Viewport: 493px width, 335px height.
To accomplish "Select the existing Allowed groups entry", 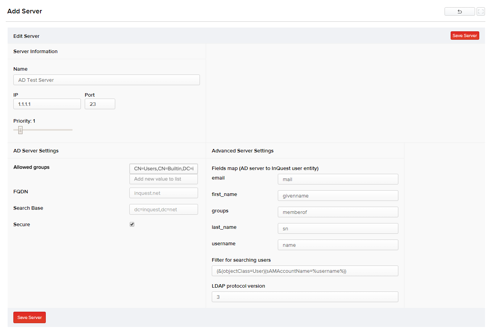I will coord(163,169).
